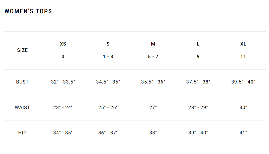This screenshot has width=269, height=154.
Task: Select the M size column header
Action: pos(153,44)
